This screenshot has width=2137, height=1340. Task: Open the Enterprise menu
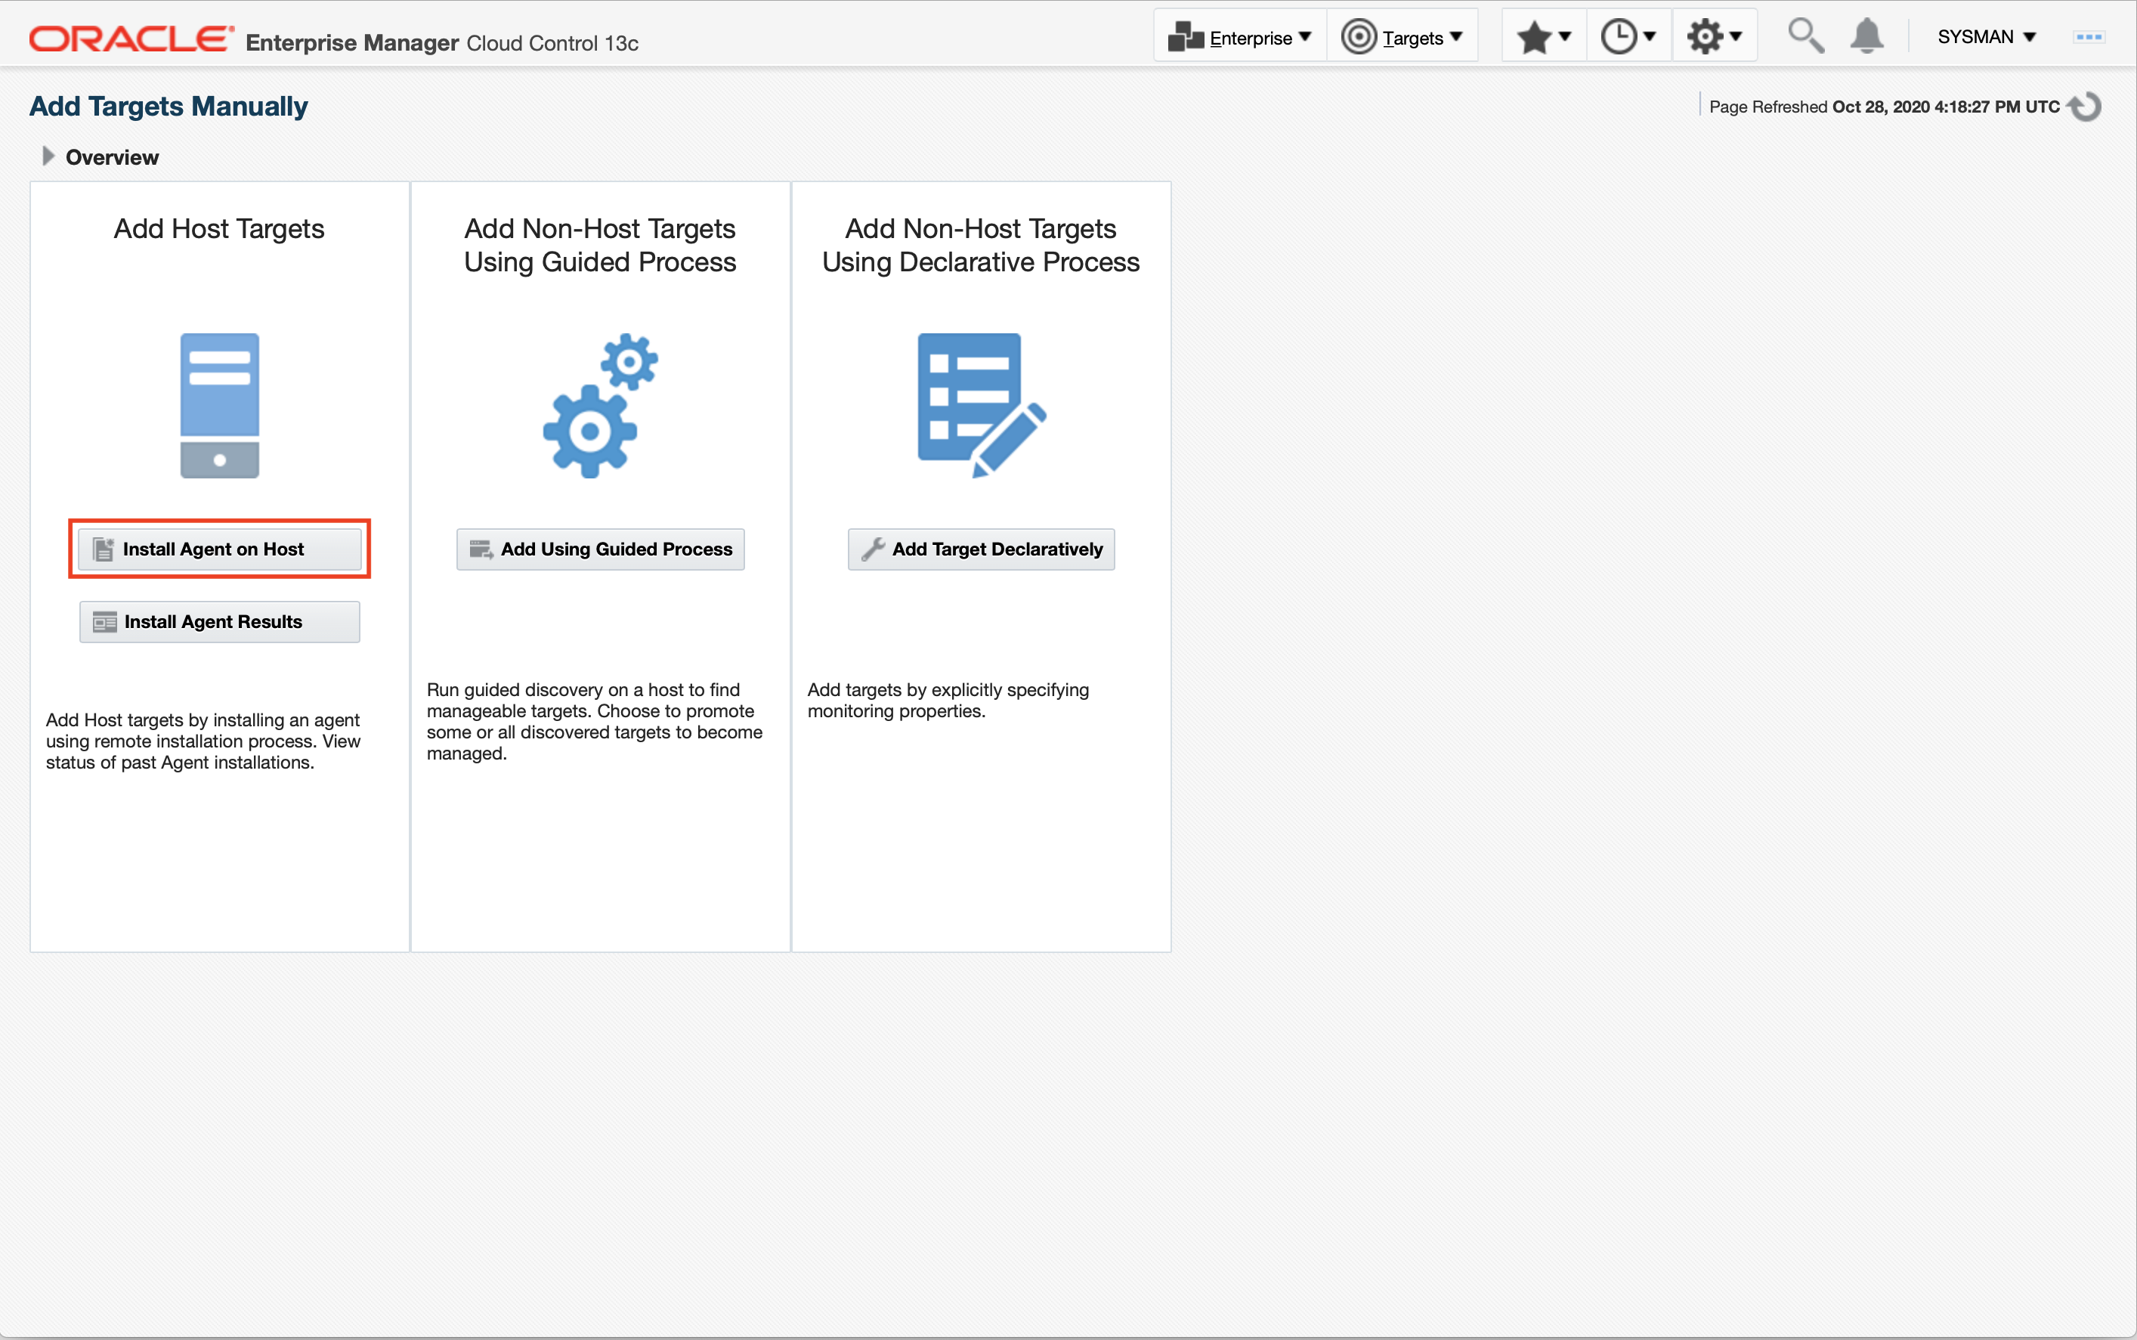pyautogui.click(x=1239, y=37)
